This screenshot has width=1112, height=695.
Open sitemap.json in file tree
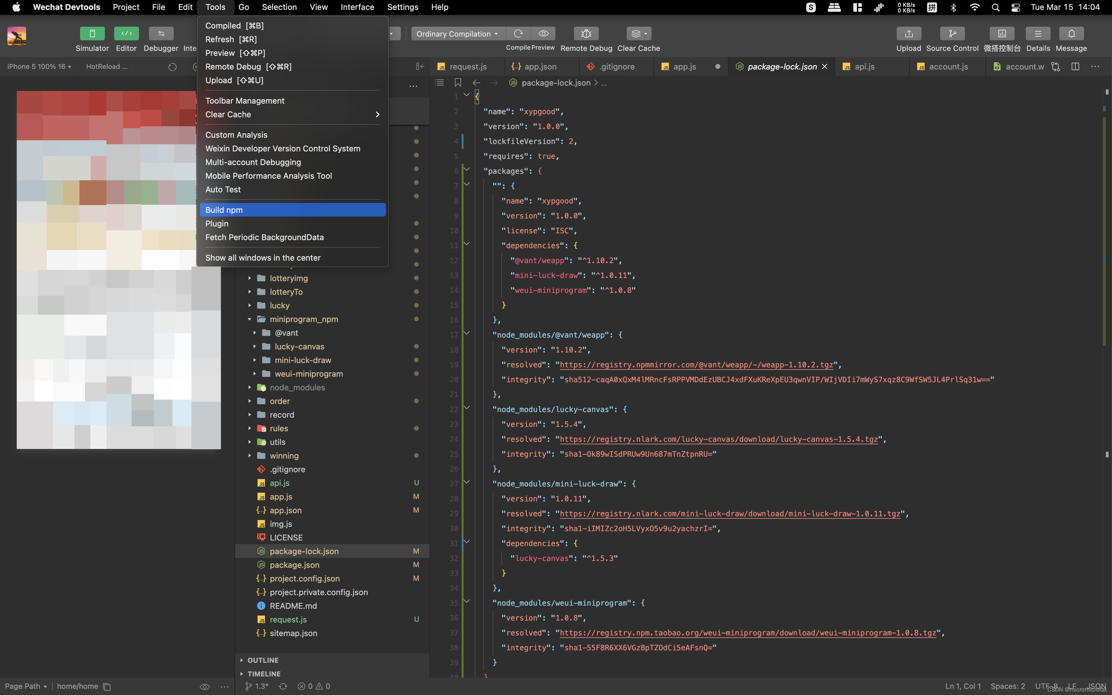point(293,633)
